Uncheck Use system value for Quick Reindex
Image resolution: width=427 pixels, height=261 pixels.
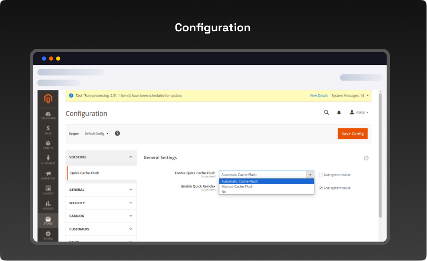pyautogui.click(x=321, y=188)
